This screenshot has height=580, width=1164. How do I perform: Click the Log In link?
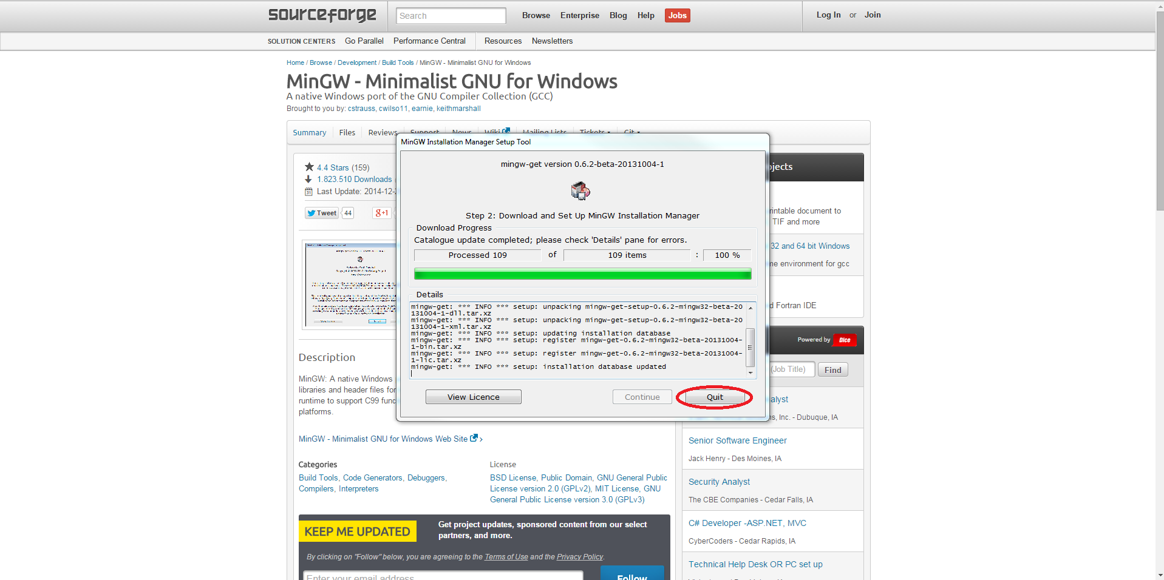828,15
